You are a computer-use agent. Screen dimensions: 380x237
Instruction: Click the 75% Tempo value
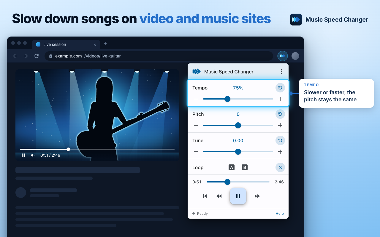pos(238,88)
